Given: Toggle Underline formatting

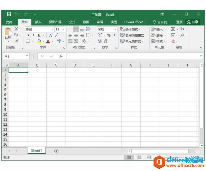Looking at the screenshot, I should (39, 35).
